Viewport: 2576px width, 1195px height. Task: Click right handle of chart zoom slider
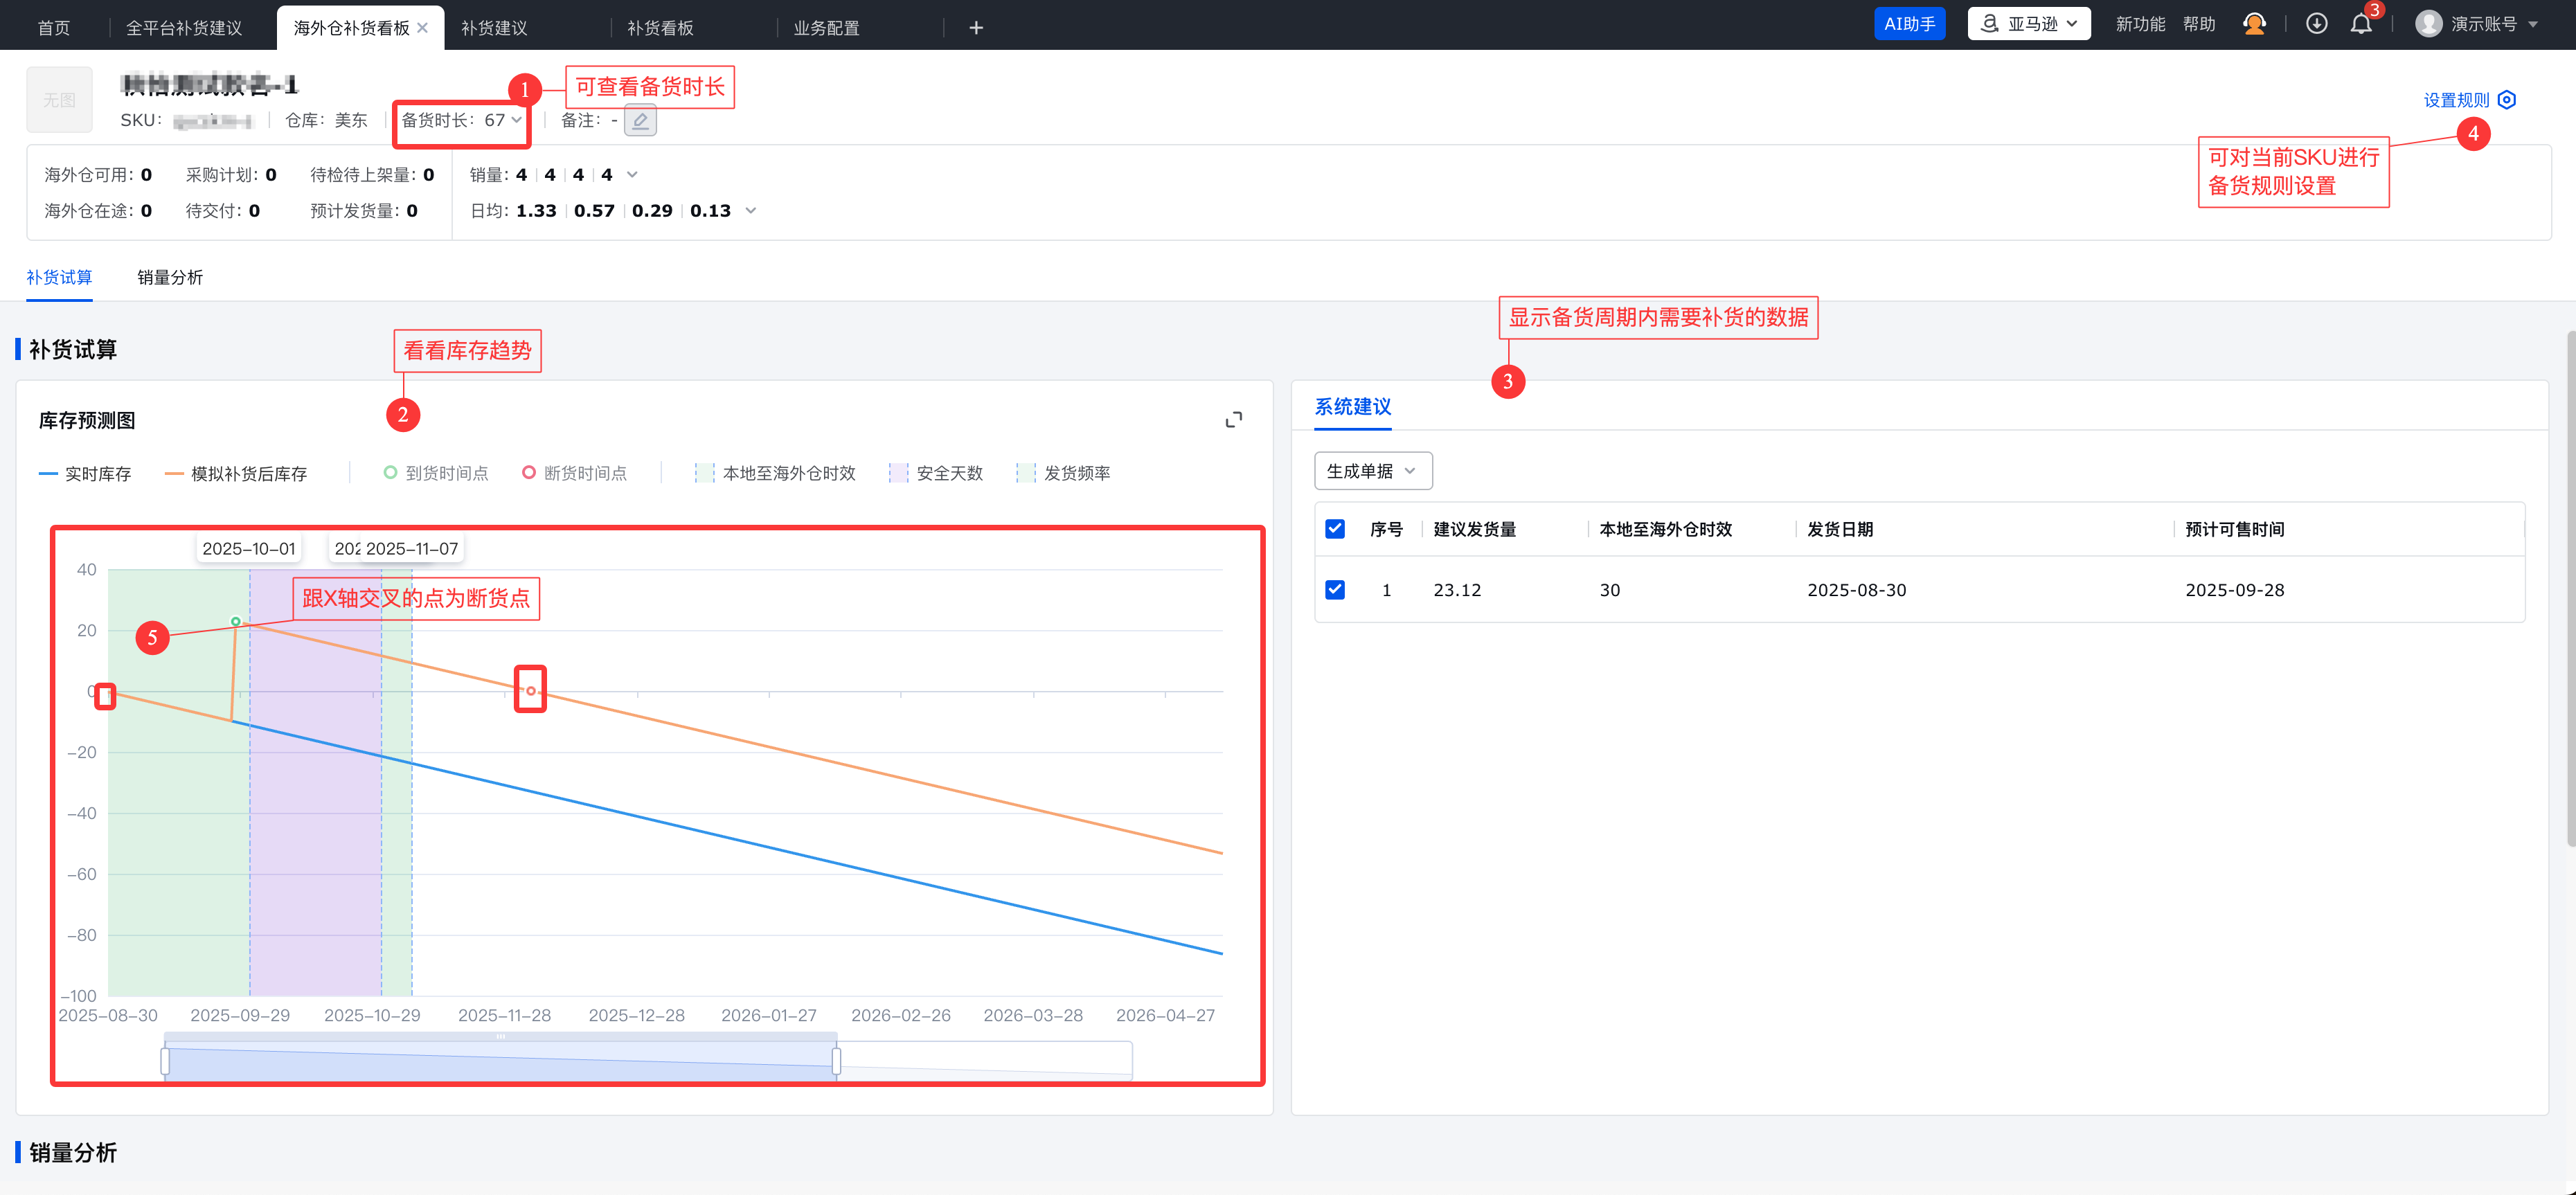(836, 1060)
